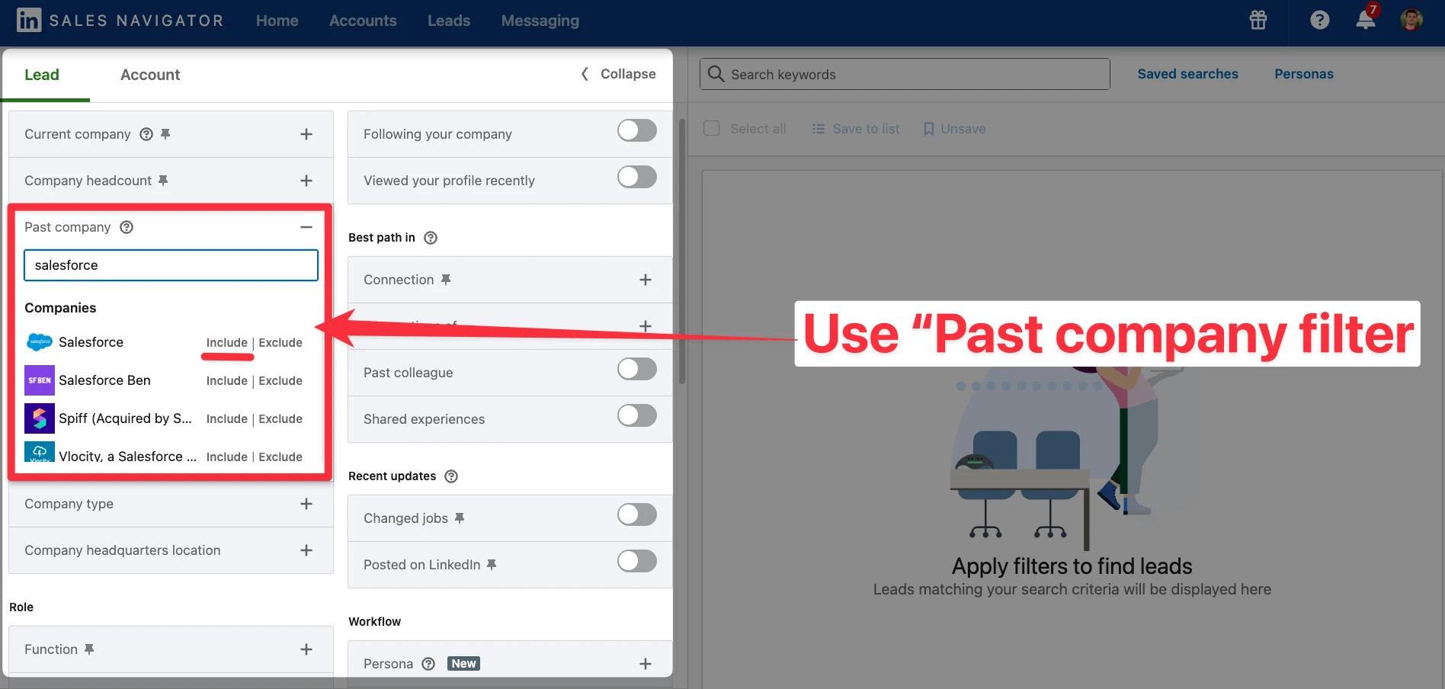This screenshot has width=1445, height=689.
Task: Include Salesforce as past company
Action: pyautogui.click(x=227, y=343)
